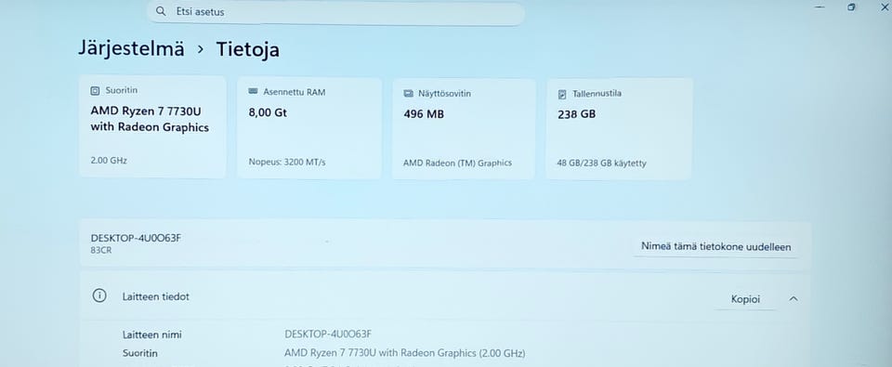The image size is (892, 367).
Task: Click "Nimeä tämä tietokone uudelleen" button
Action: pos(715,247)
